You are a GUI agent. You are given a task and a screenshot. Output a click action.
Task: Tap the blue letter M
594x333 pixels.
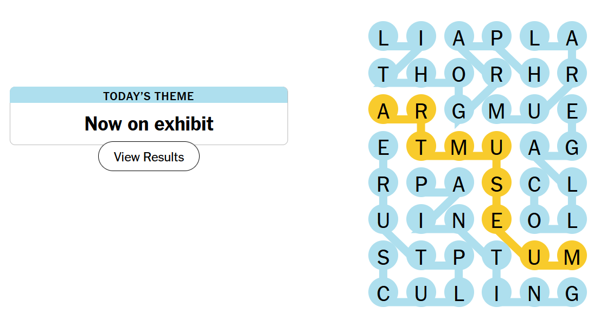click(x=496, y=111)
